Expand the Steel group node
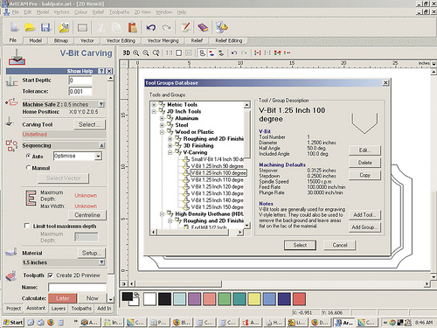Image resolution: width=437 pixels, height=328 pixels. pos(162,125)
